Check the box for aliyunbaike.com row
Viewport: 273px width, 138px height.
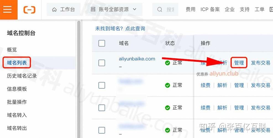tap(102, 63)
